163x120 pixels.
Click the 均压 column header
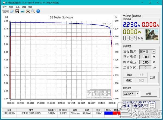[x=98, y=110]
